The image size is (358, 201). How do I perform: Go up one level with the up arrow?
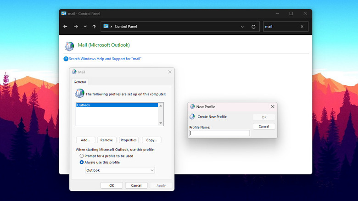(94, 27)
